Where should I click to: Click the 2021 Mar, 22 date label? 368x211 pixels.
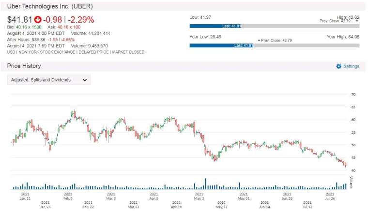pyautogui.click(x=133, y=205)
